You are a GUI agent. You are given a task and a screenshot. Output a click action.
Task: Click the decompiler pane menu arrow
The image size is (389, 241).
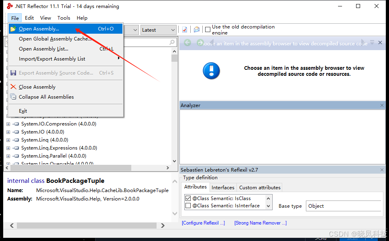point(372,42)
